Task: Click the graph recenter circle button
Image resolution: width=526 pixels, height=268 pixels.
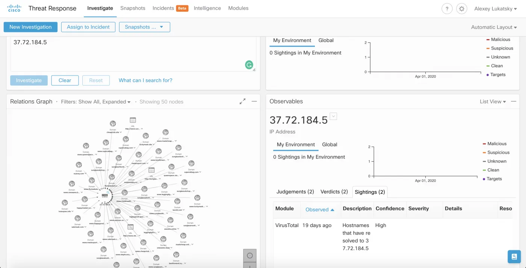Action: [x=250, y=256]
